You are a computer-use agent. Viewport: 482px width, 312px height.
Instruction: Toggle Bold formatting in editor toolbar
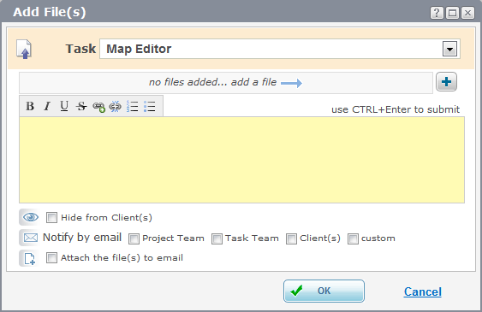click(x=30, y=106)
